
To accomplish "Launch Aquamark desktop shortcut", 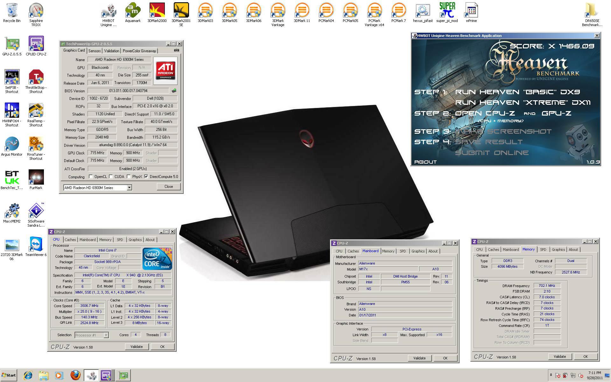I will (x=133, y=13).
